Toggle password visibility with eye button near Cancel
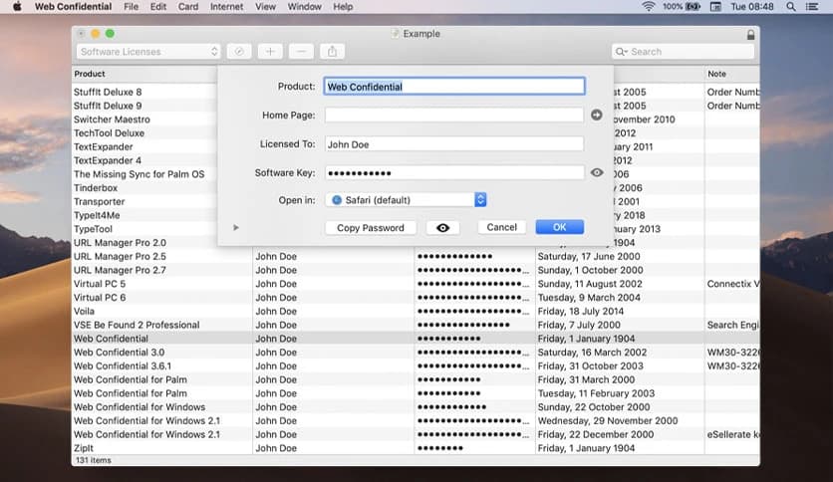The height and width of the screenshot is (482, 833). [442, 228]
